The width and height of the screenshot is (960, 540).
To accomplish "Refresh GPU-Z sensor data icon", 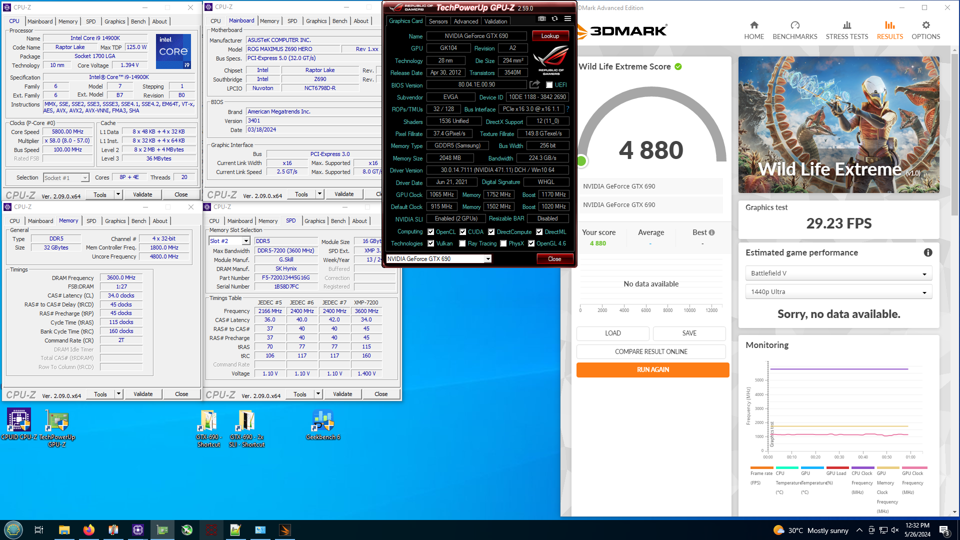I will point(554,19).
